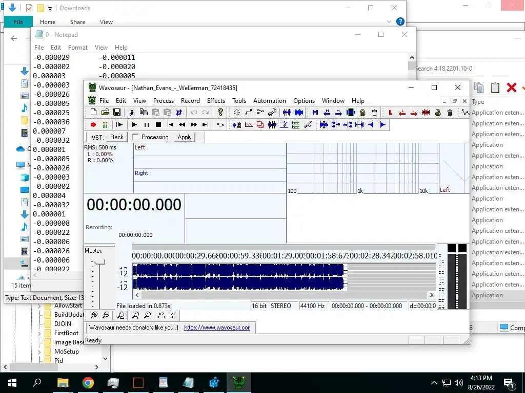Open a file with Wavosaur folder icon
The height and width of the screenshot is (393, 525).
105,112
